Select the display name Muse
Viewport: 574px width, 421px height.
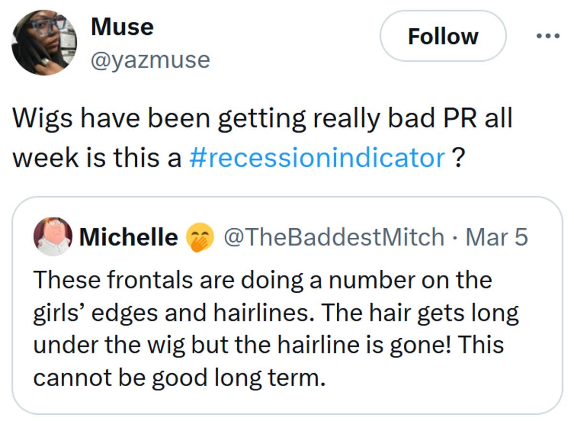point(121,26)
